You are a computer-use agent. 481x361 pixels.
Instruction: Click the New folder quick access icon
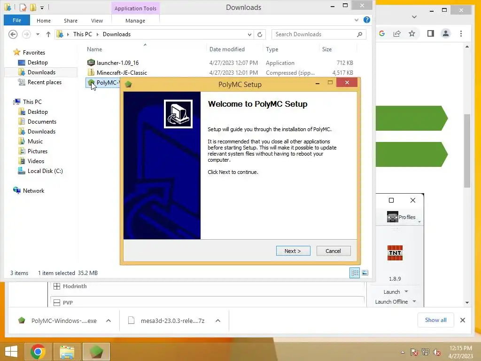(33, 7)
